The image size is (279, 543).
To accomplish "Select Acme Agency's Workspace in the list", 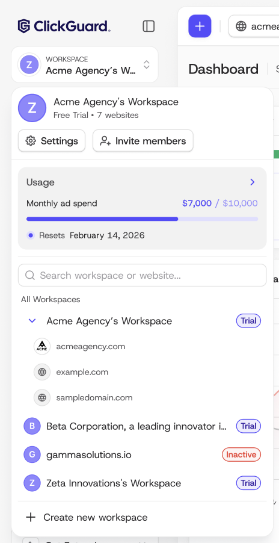I will coord(109,321).
